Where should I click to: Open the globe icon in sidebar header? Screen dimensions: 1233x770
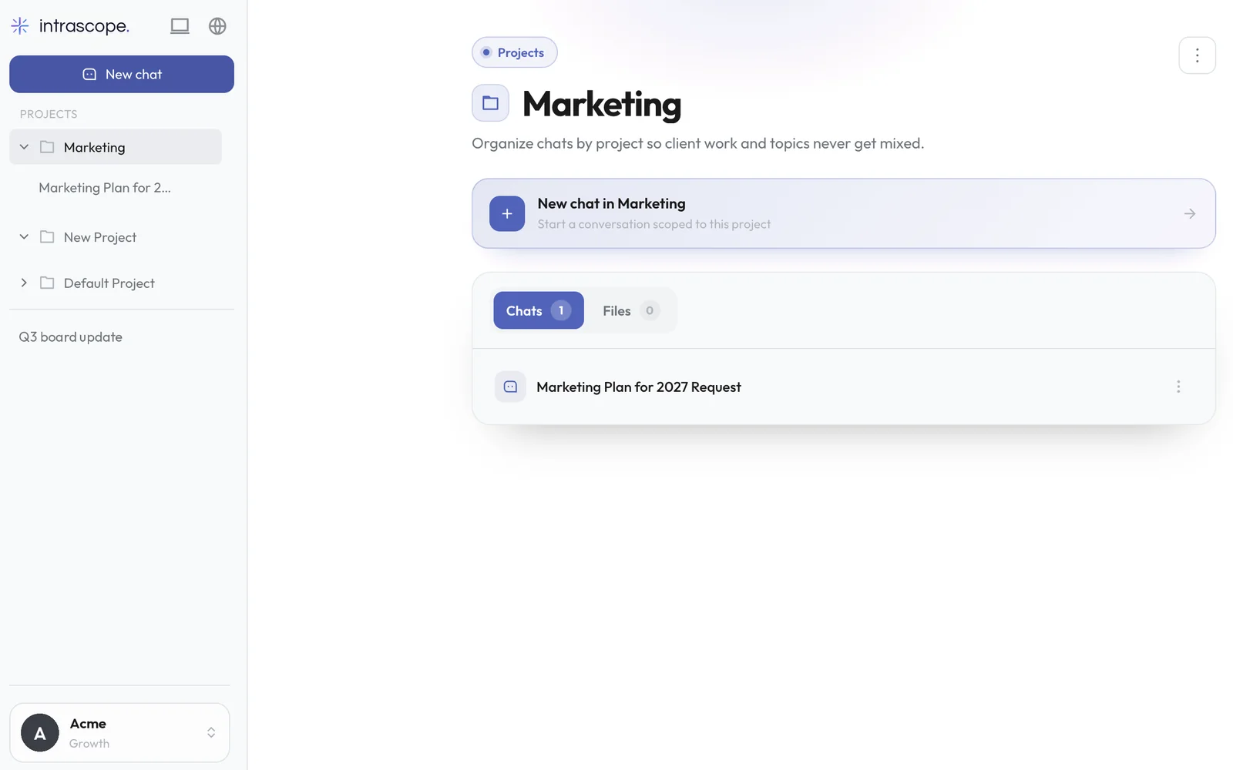tap(217, 26)
